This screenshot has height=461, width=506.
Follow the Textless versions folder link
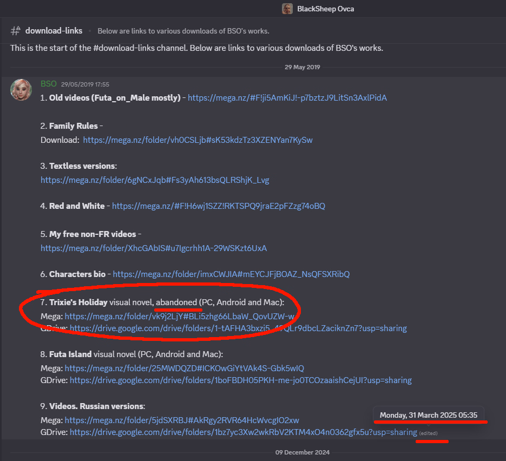click(155, 180)
